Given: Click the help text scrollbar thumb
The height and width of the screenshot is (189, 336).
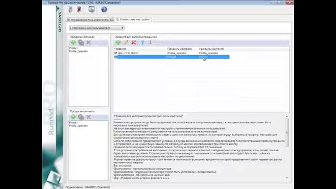Looking at the screenshot, I should (x=287, y=133).
